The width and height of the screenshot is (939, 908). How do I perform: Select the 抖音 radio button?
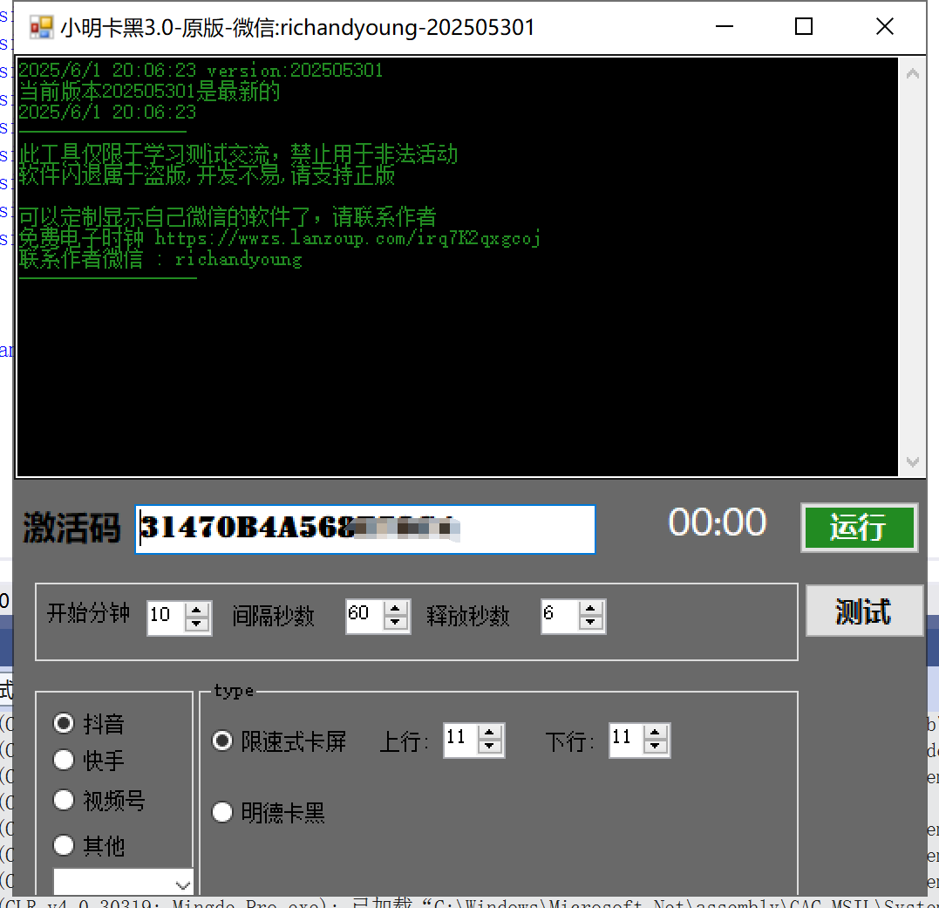[64, 723]
